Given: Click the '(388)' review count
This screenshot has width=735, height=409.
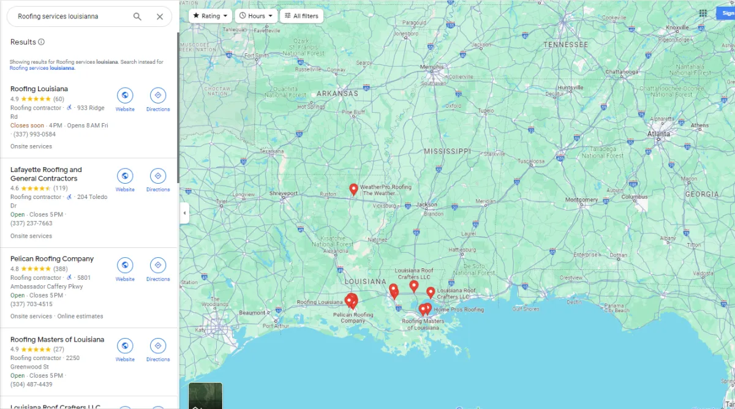Looking at the screenshot, I should coord(61,268).
